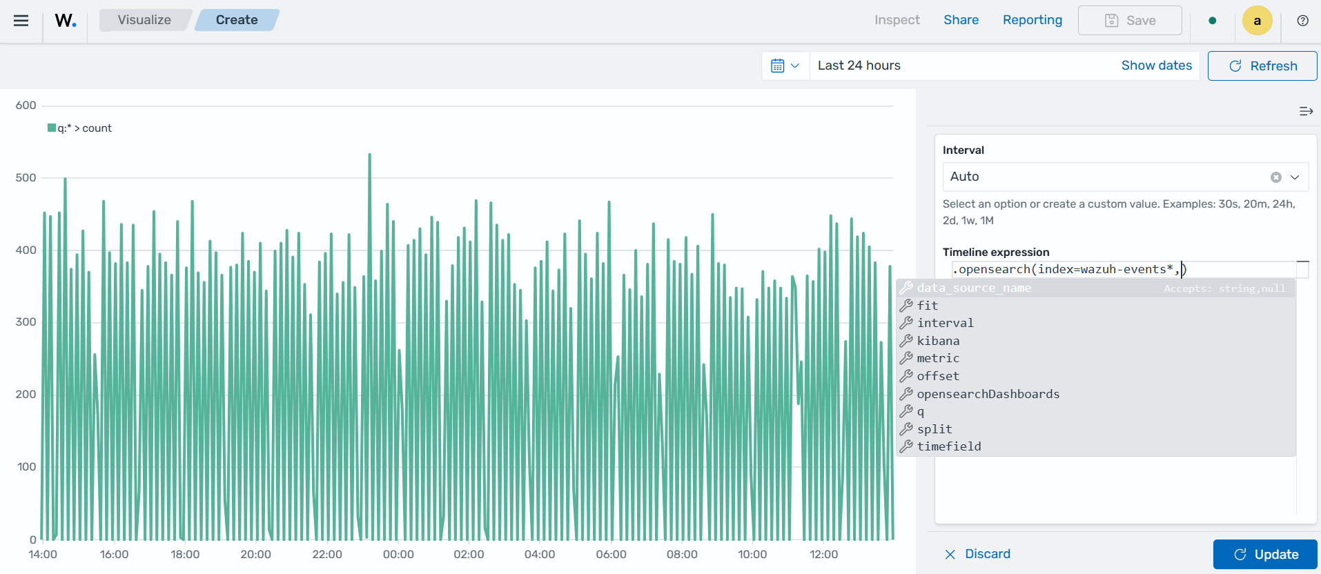Collapse the editor sidebar panel
This screenshot has width=1321, height=574.
pos(1306,111)
